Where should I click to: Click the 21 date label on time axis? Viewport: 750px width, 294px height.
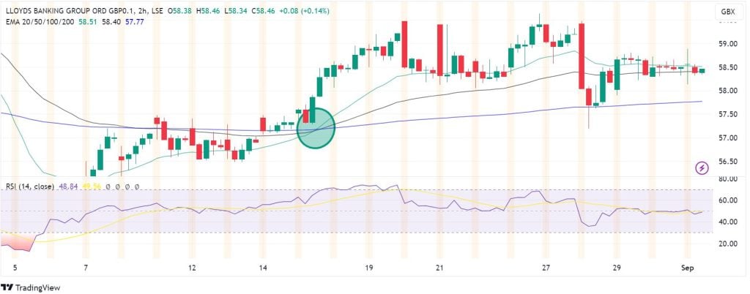tap(440, 268)
